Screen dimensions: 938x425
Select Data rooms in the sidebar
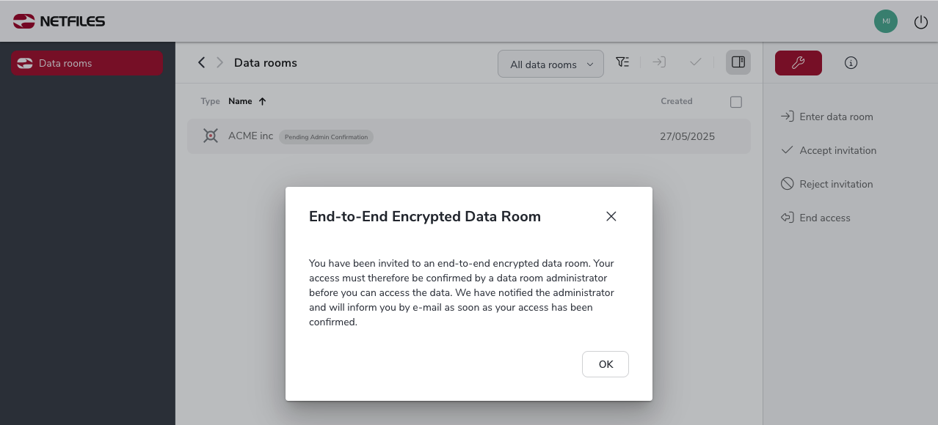(x=87, y=63)
